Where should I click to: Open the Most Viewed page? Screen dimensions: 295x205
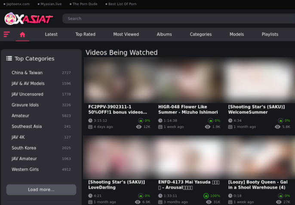click(x=126, y=34)
